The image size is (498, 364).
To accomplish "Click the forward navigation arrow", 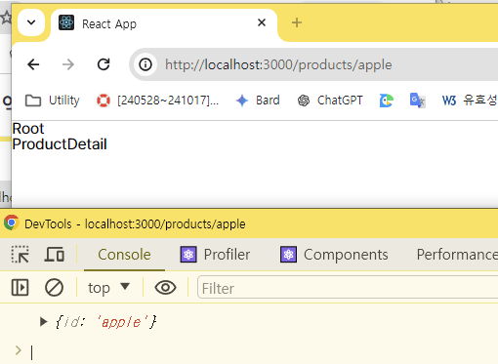I will coord(68,64).
